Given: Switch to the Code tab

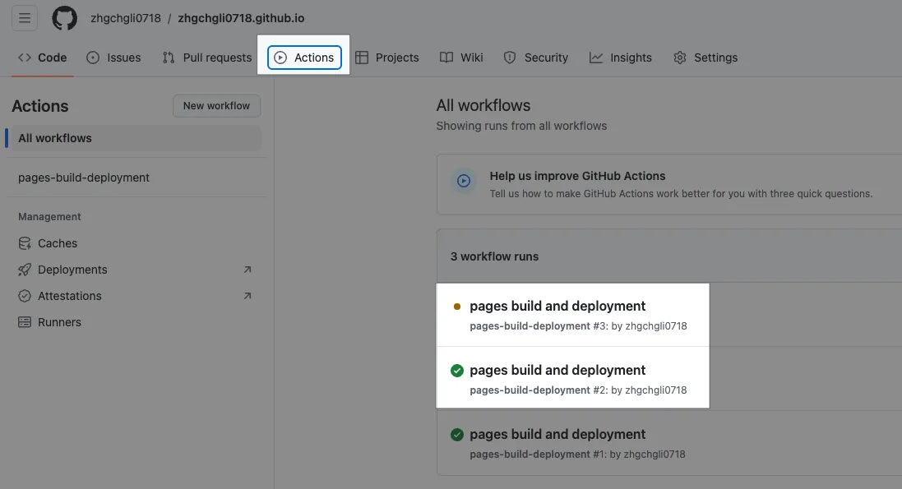Looking at the screenshot, I should pos(43,58).
